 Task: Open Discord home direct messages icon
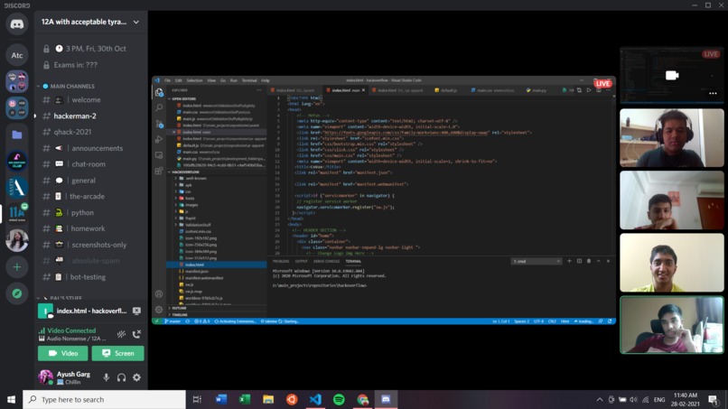click(17, 24)
